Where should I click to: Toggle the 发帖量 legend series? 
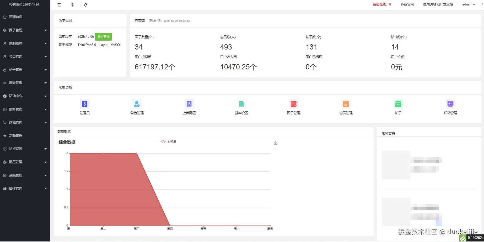168,141
